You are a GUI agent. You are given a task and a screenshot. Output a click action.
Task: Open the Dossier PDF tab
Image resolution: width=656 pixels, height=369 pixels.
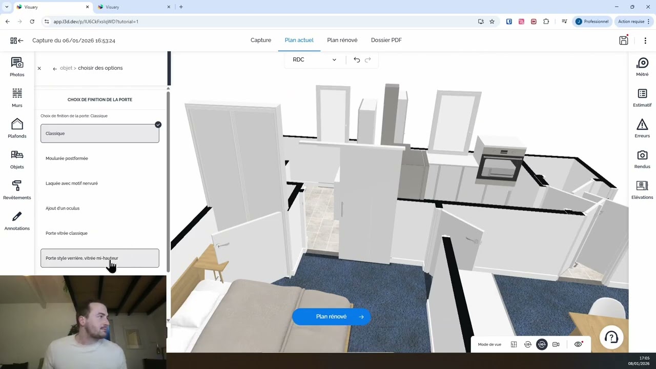click(x=386, y=40)
